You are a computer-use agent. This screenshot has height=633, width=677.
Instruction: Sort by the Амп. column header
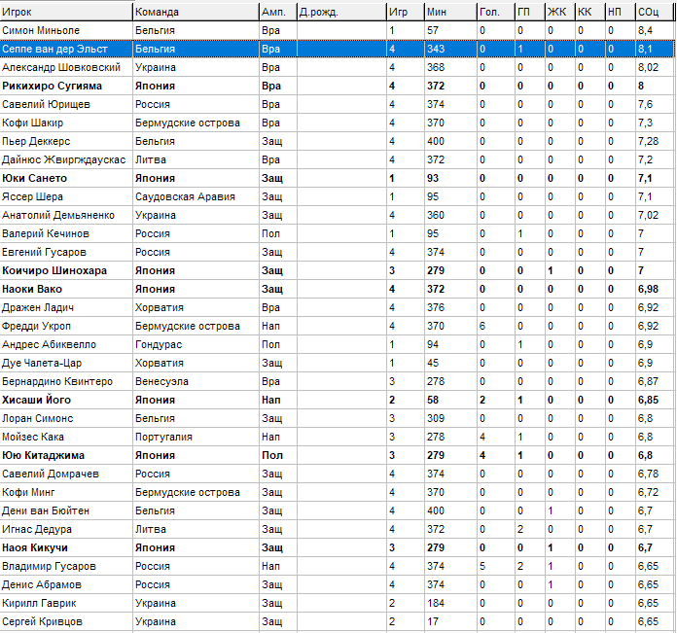coord(278,12)
